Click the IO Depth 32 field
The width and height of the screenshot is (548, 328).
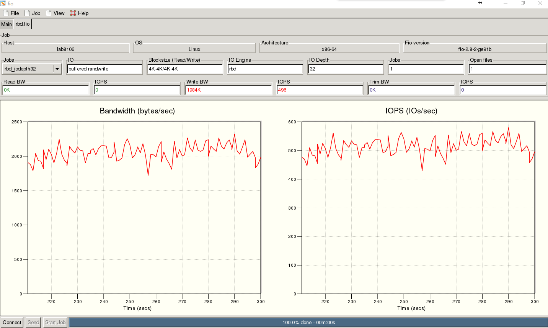coord(346,69)
